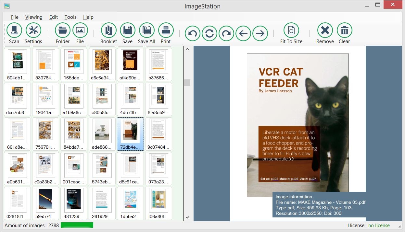Click the circular refresh/rotate icon
405x232 pixels.
point(209,33)
